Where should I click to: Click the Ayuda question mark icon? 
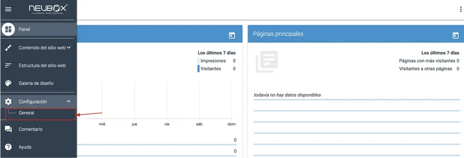[x=8, y=147]
